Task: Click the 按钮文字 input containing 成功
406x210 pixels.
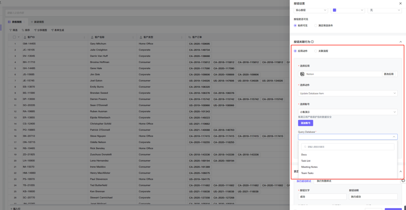Action: coord(322,196)
